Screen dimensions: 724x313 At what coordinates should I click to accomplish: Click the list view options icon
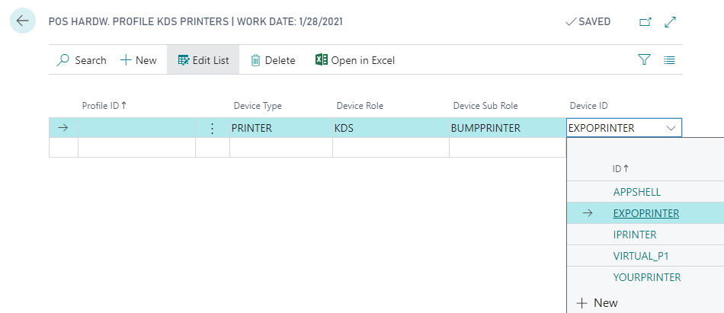tap(669, 60)
